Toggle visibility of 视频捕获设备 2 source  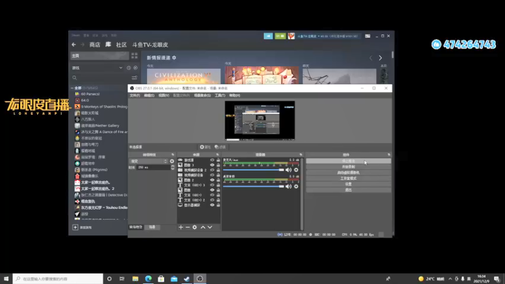point(212,170)
